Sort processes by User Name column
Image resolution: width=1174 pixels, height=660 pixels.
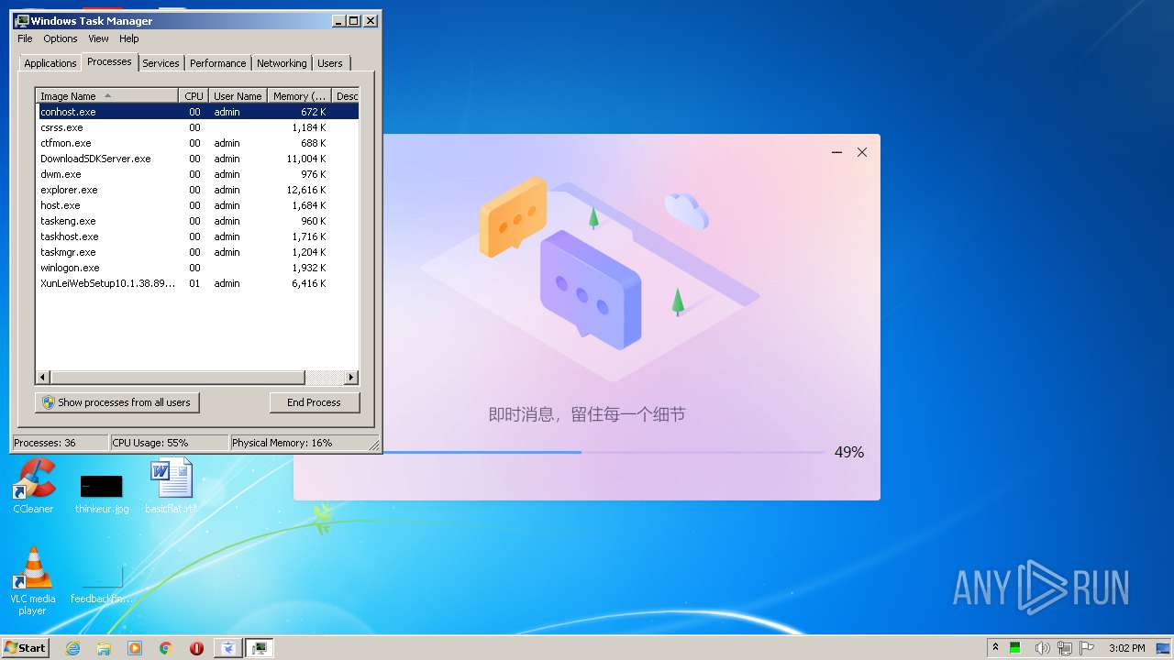tap(238, 95)
